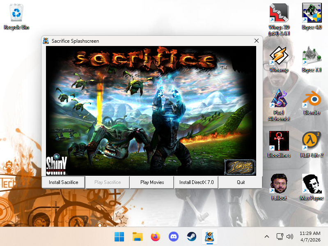Select the Wings 3D desktop shortcut

pyautogui.click(x=279, y=20)
